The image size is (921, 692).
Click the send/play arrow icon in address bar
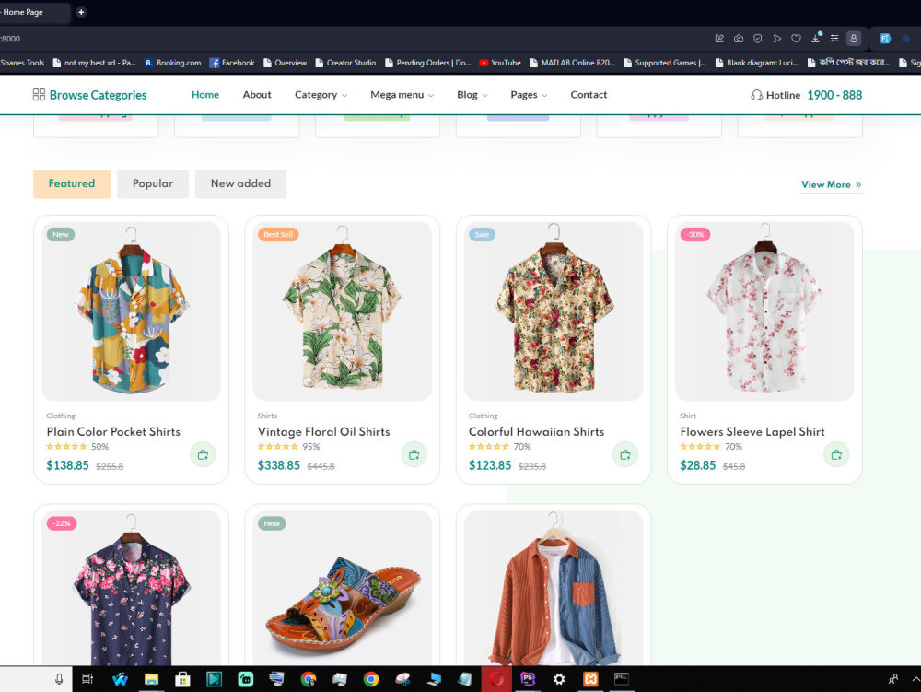(x=777, y=39)
